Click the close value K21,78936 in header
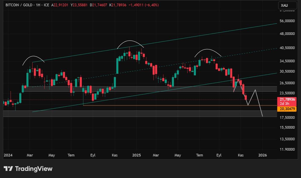Screen dimensions: 301x178 point(118,5)
